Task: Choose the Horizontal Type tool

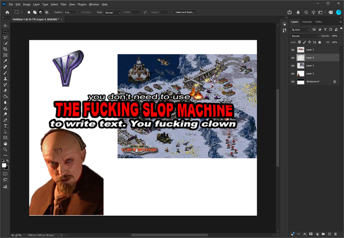Action: pyautogui.click(x=5, y=126)
